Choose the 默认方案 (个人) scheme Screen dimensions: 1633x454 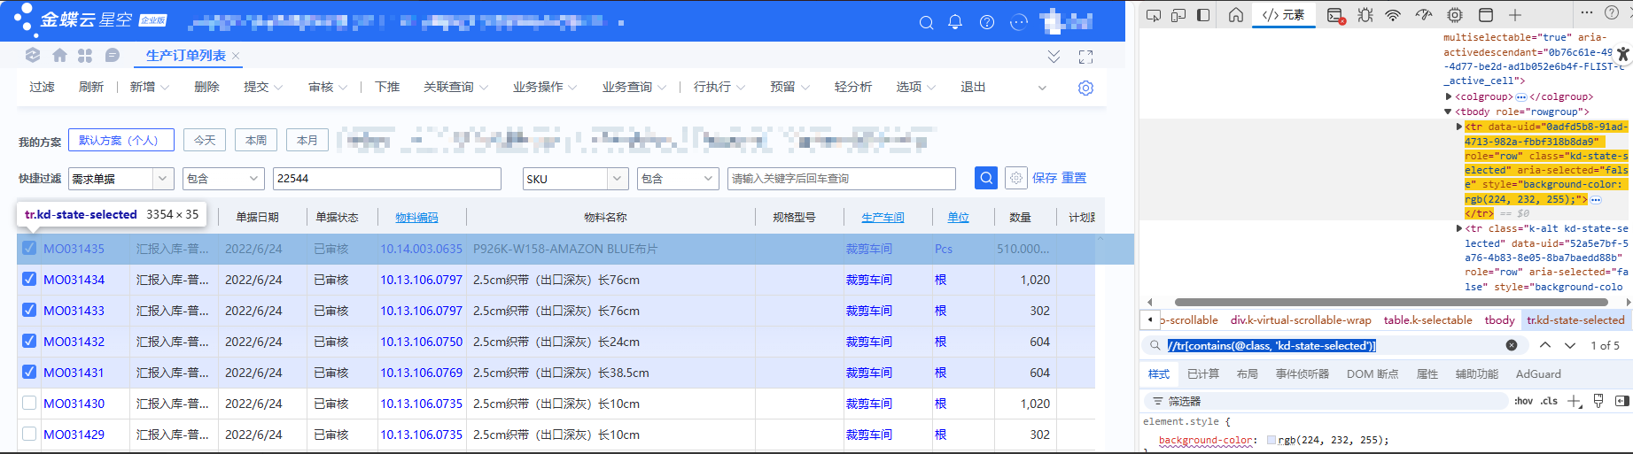pyautogui.click(x=121, y=140)
